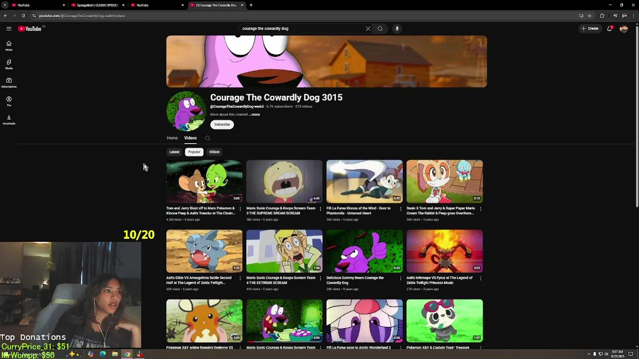Open options for Supreme Dream Scream video
639x359 pixels.
320,209
